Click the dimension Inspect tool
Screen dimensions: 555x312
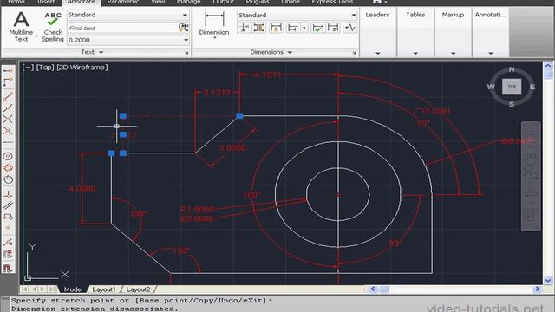click(317, 28)
